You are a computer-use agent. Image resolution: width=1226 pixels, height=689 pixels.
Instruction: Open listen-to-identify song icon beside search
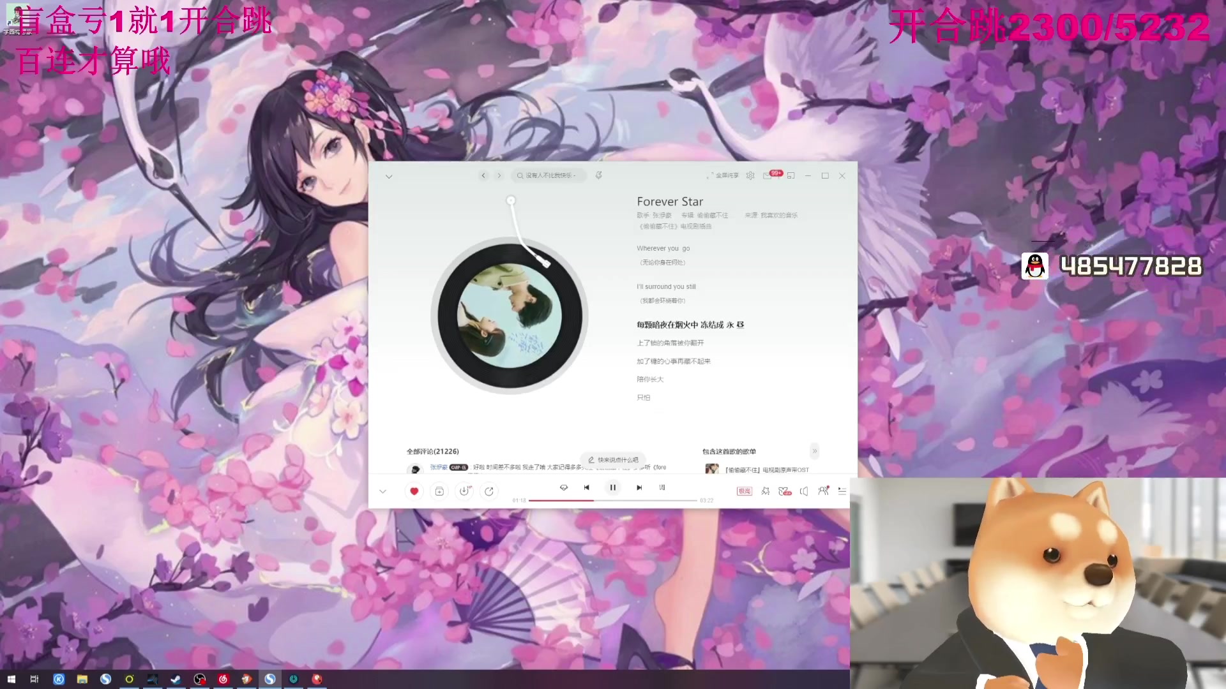[599, 175]
